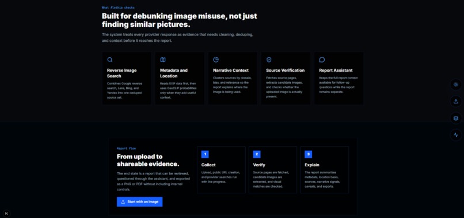Open the layers stack floating button
Viewport: 464px width, 218px height.
pos(456,118)
